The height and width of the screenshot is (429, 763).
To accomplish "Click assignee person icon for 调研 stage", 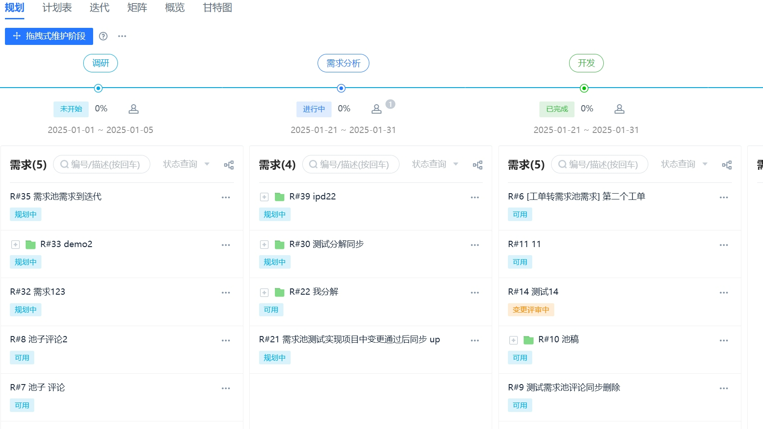I will [x=134, y=109].
